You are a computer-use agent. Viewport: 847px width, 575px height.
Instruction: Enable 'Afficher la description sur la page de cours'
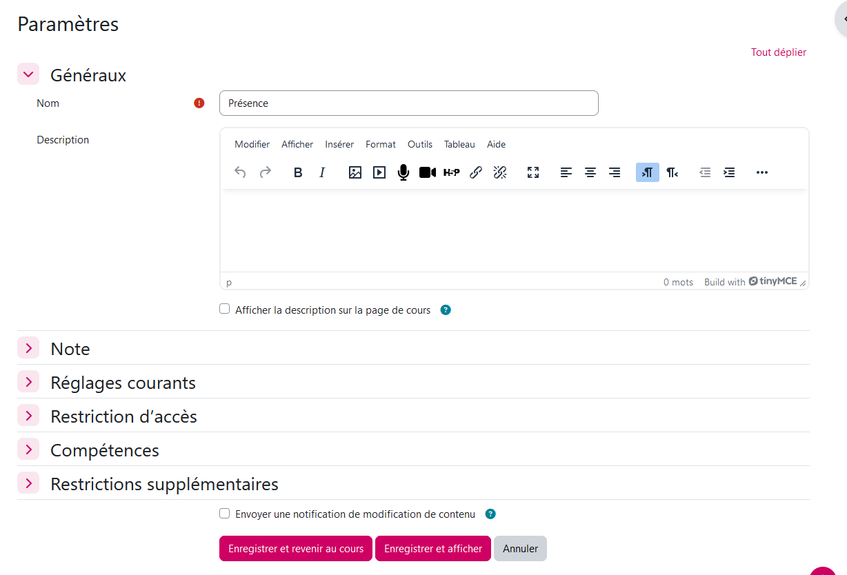coord(225,310)
